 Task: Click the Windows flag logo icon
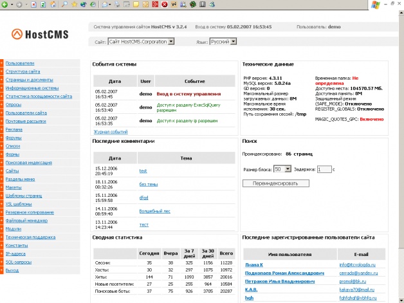click(392, 5)
